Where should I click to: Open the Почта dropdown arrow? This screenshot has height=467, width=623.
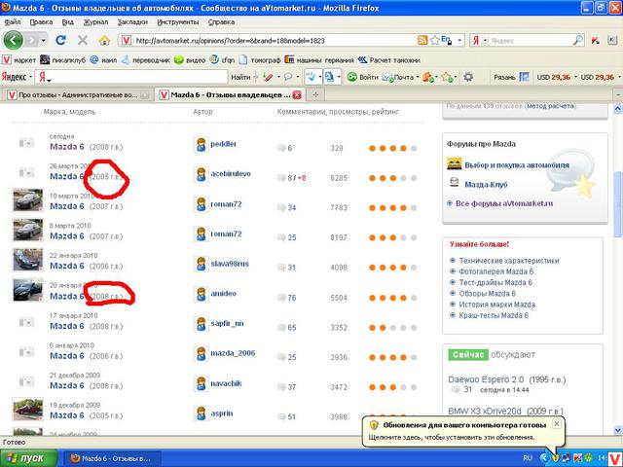pos(418,77)
